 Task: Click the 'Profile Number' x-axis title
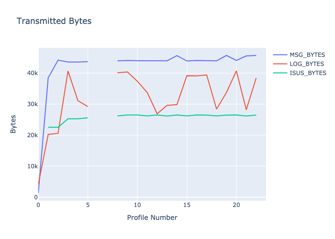tap(152, 217)
